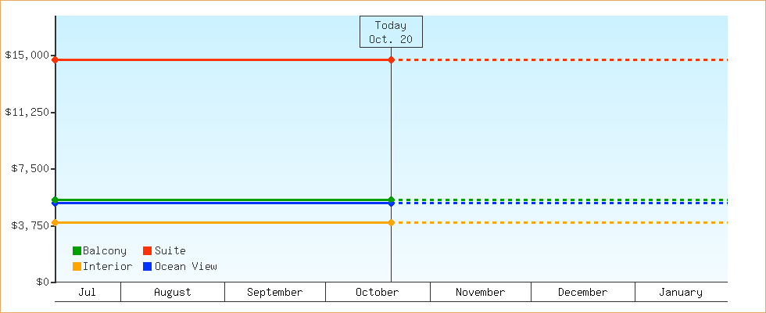The width and height of the screenshot is (766, 313).
Task: Click the green Balcony legend swatch
Action: pos(77,251)
